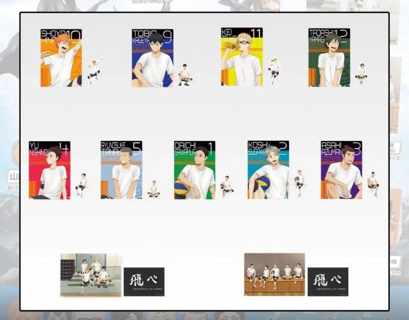The height and width of the screenshot is (320, 409).
Task: Select the small figure beside the Sugawara card
Action: pyautogui.click(x=300, y=183)
